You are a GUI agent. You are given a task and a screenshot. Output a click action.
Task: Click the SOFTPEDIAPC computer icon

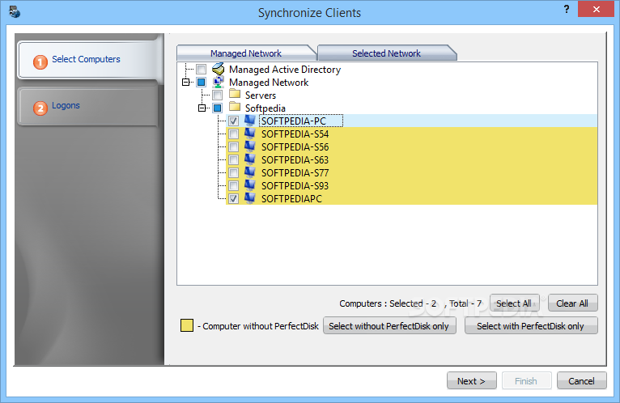click(x=250, y=198)
